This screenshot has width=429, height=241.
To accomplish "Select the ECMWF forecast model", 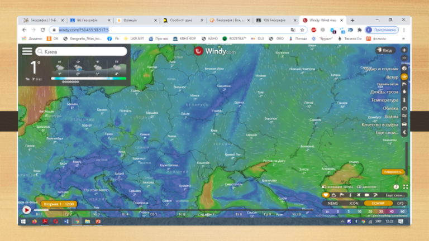I will point(378,203).
